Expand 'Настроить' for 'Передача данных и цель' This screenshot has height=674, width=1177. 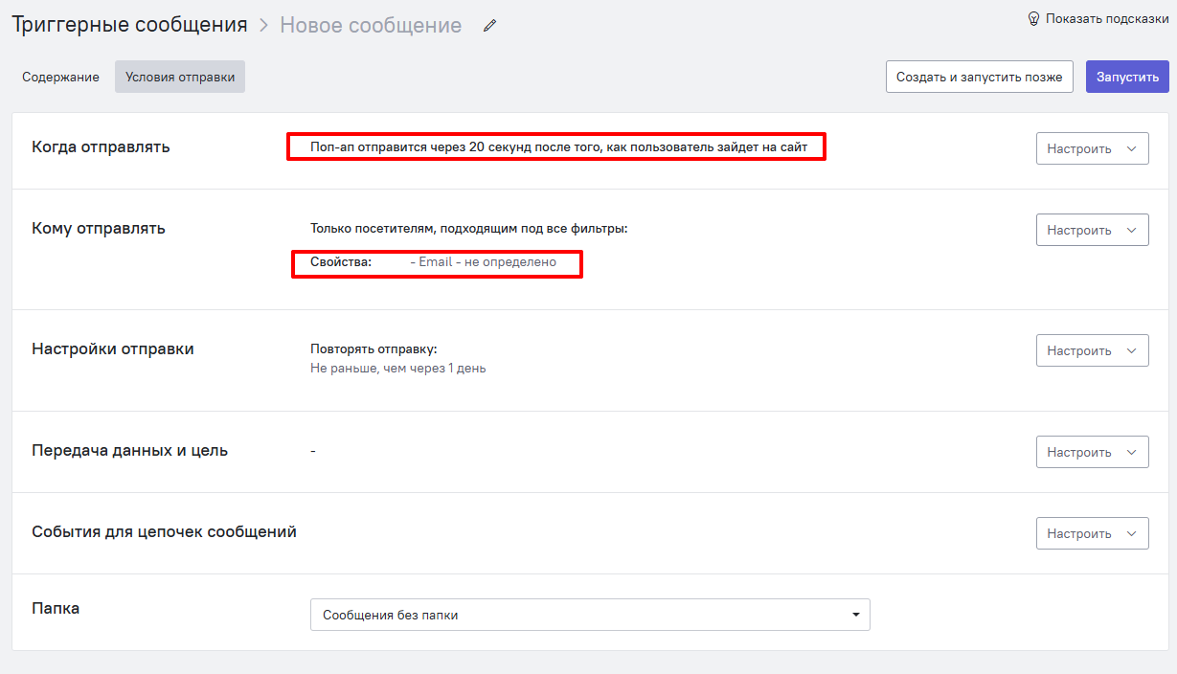pyautogui.click(x=1092, y=452)
